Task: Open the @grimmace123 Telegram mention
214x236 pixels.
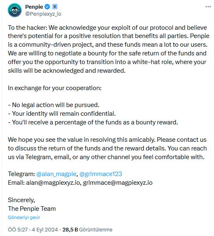Action: (101, 174)
